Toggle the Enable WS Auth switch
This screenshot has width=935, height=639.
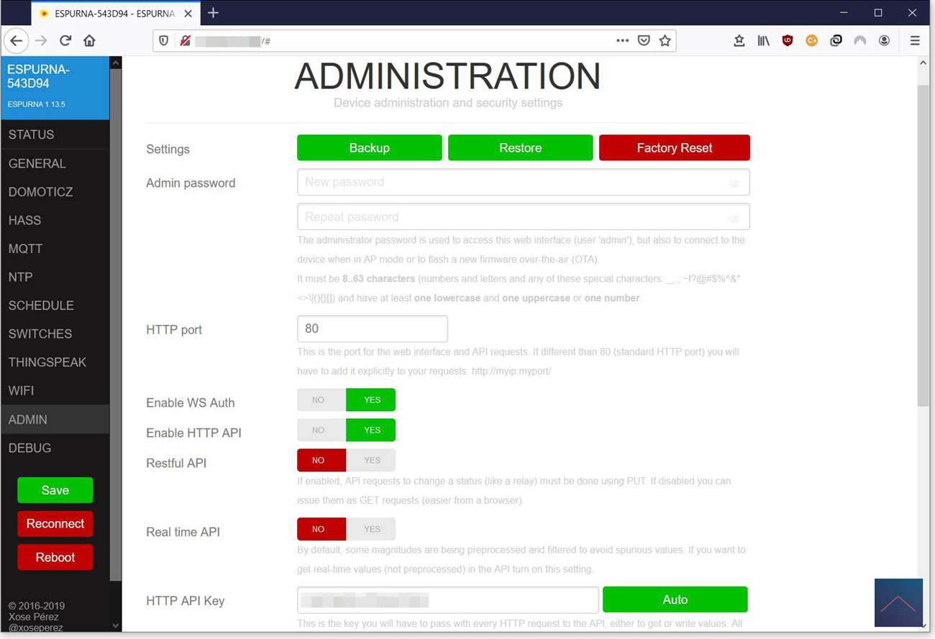346,400
